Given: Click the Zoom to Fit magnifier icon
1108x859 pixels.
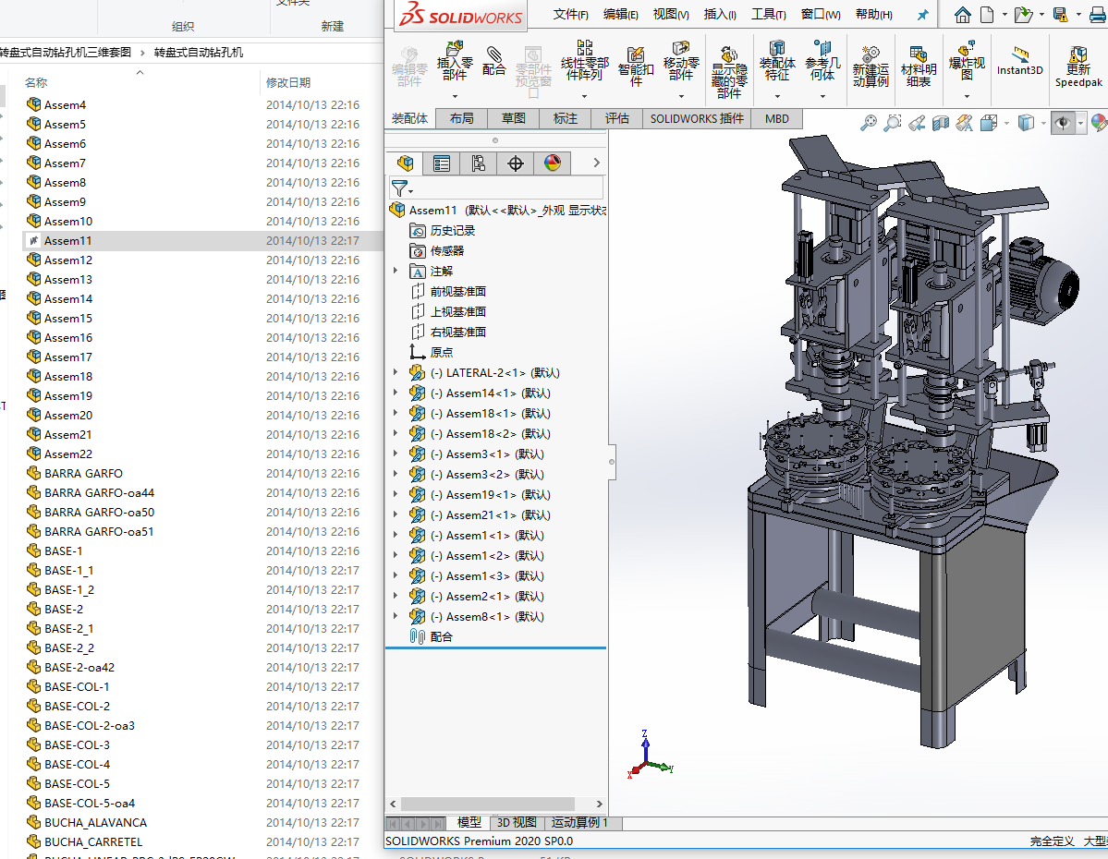Looking at the screenshot, I should point(868,123).
